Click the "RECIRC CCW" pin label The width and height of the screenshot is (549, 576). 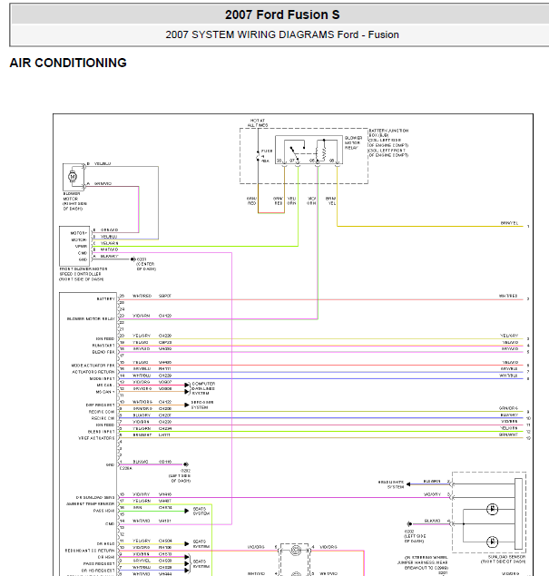tap(102, 412)
